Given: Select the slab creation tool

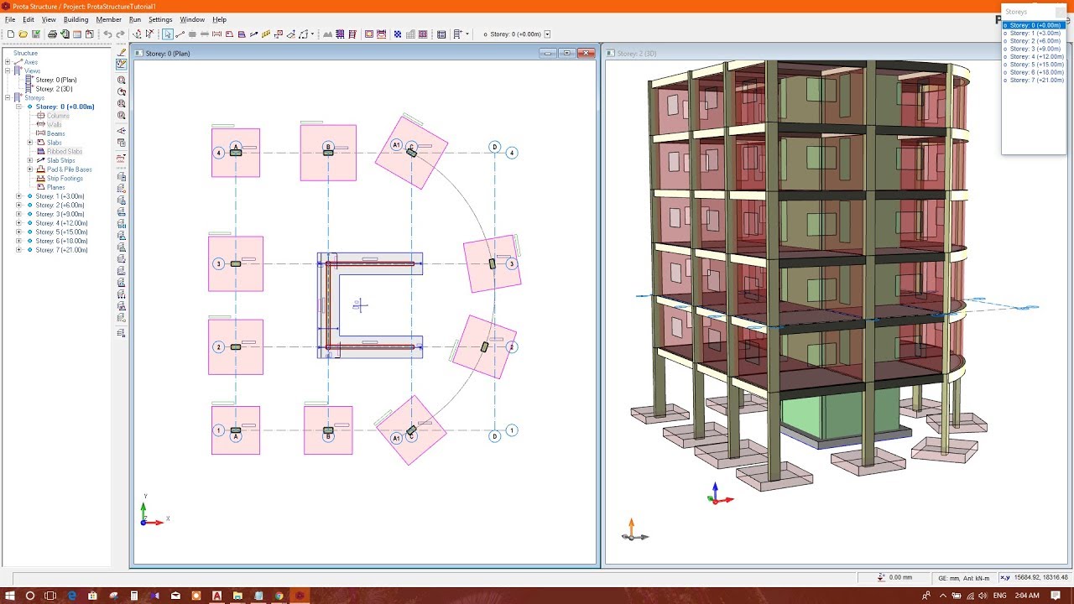Looking at the screenshot, I should (x=228, y=34).
